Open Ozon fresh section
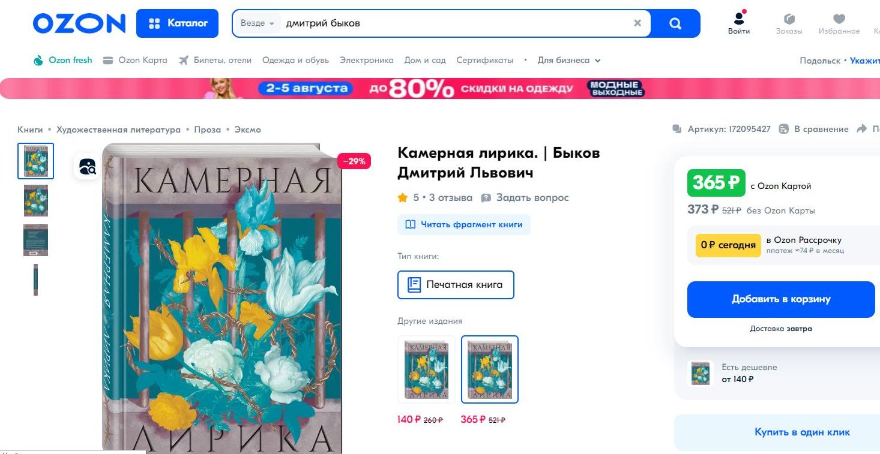Viewport: 880px width, 454px height. point(63,60)
